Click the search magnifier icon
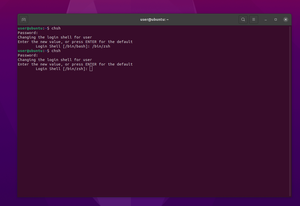 coord(243,19)
